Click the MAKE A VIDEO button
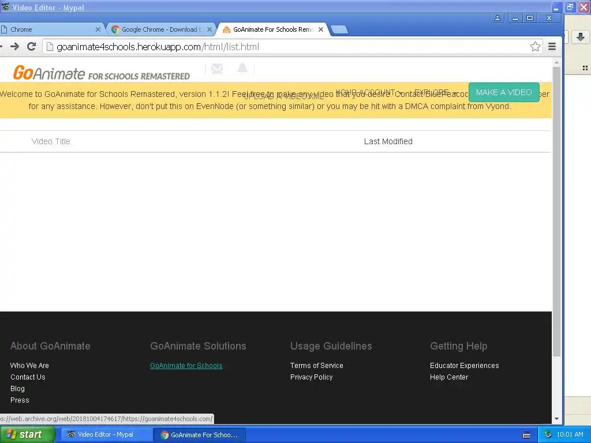Viewport: 591px width, 443px height. click(x=504, y=92)
